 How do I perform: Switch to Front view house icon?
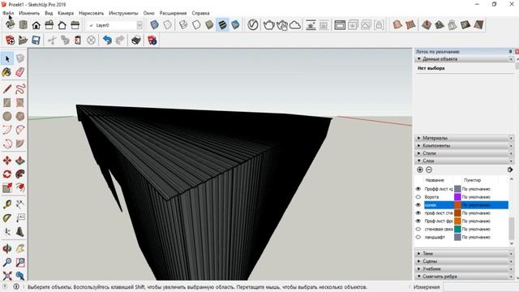pos(36,25)
